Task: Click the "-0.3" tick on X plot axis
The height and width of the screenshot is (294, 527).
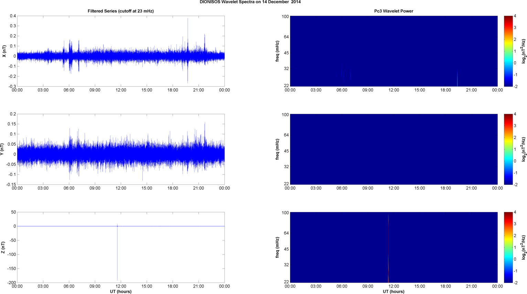Action: [12, 86]
